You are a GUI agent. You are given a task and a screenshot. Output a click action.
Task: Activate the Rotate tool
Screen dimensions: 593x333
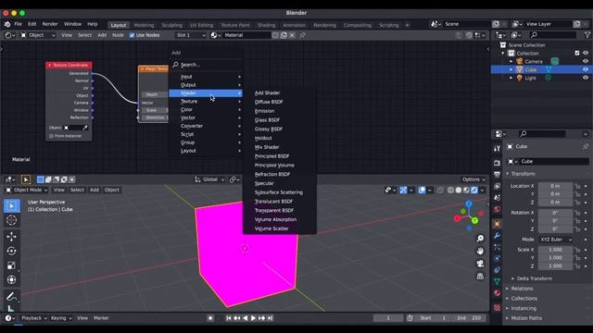(x=11, y=251)
